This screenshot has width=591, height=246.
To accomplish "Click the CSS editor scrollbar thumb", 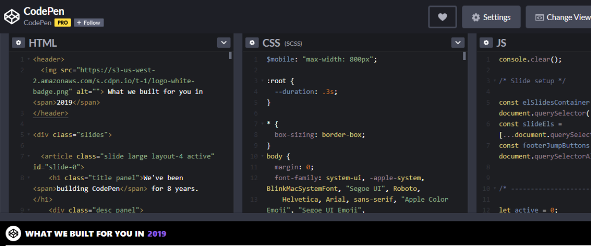I will pyautogui.click(x=464, y=56).
